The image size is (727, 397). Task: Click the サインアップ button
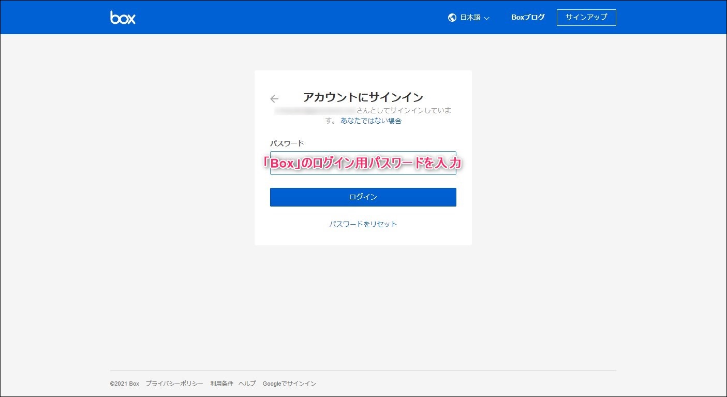tap(586, 17)
